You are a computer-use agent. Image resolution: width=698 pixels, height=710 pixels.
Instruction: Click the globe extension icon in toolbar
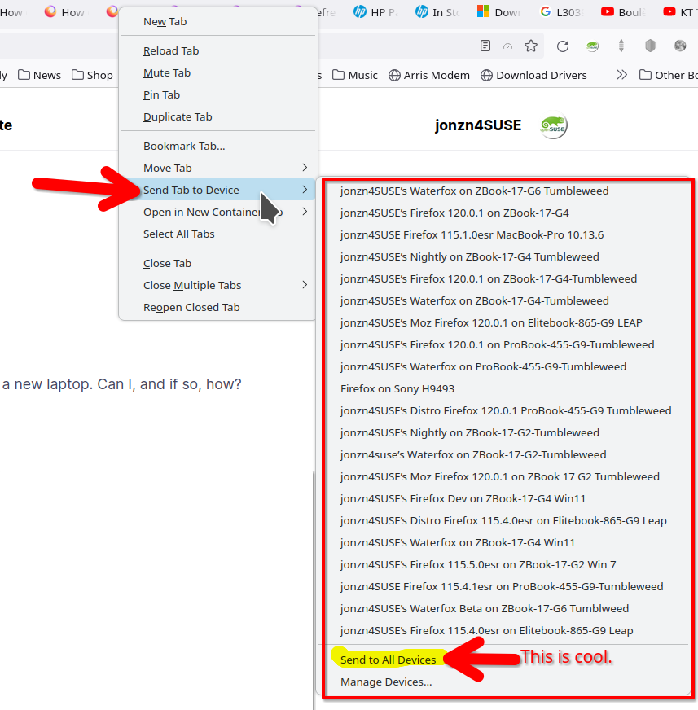(680, 46)
